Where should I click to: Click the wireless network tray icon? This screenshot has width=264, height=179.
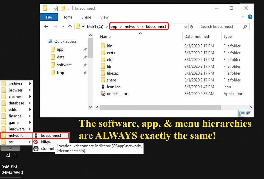pyautogui.click(x=8, y=155)
